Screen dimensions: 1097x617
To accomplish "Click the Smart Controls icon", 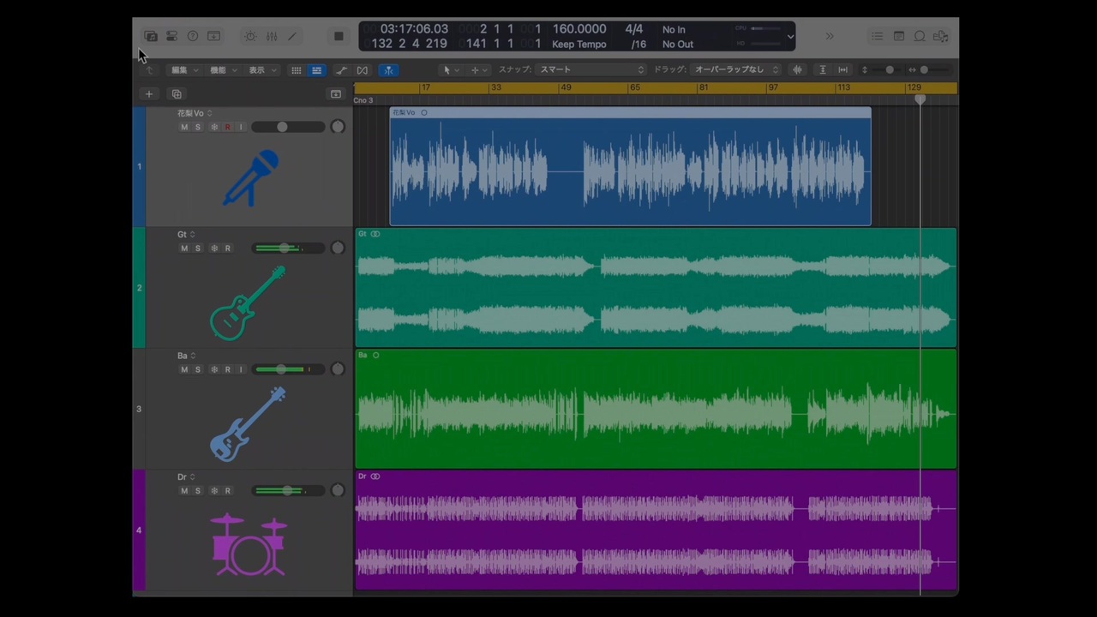I will pos(250,36).
